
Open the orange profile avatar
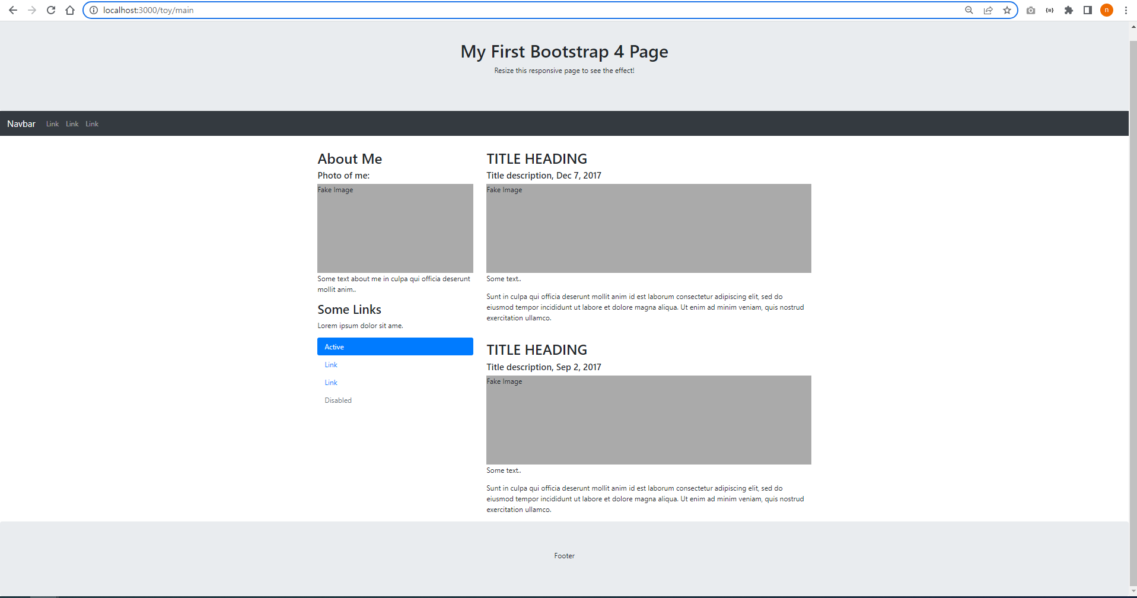click(1107, 10)
